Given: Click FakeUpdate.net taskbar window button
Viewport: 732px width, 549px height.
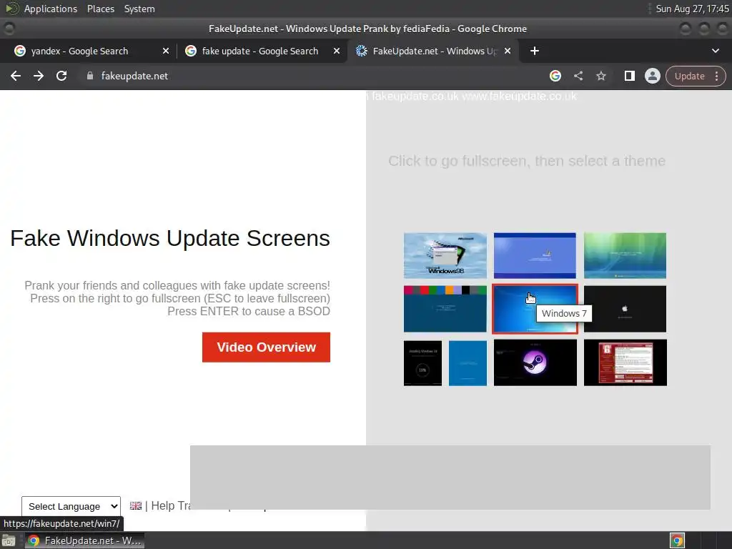Looking at the screenshot, I should coord(84,540).
